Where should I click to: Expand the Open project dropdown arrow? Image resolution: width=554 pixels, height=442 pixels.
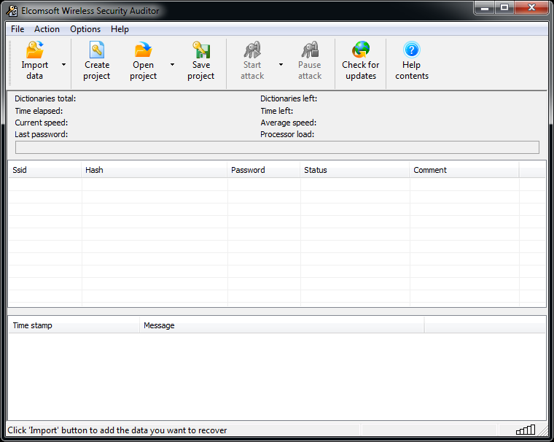click(x=173, y=64)
